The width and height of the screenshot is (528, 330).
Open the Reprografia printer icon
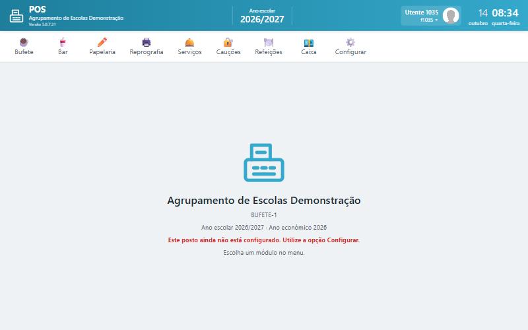(147, 42)
